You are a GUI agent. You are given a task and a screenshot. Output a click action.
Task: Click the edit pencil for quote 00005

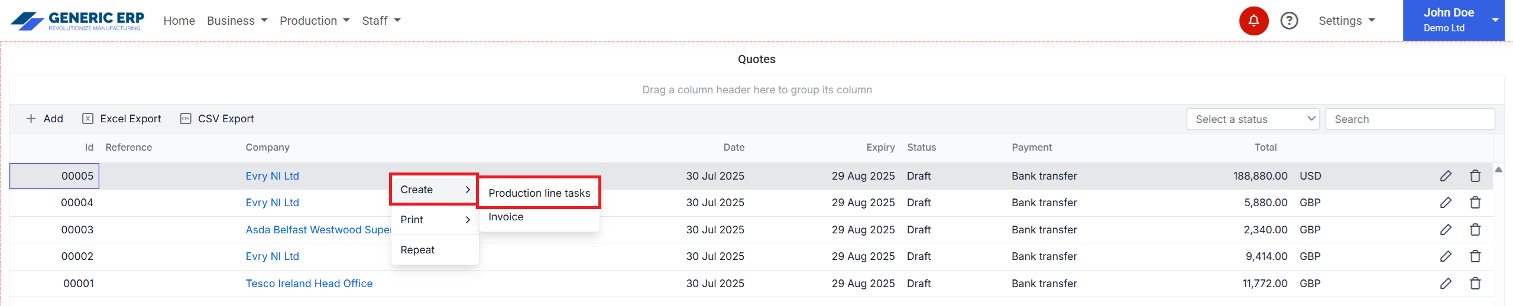pyautogui.click(x=1445, y=176)
